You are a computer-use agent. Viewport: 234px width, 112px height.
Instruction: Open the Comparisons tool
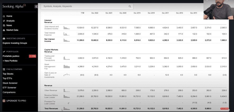coord(9,92)
